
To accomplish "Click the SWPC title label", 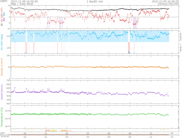I will (4, 1).
